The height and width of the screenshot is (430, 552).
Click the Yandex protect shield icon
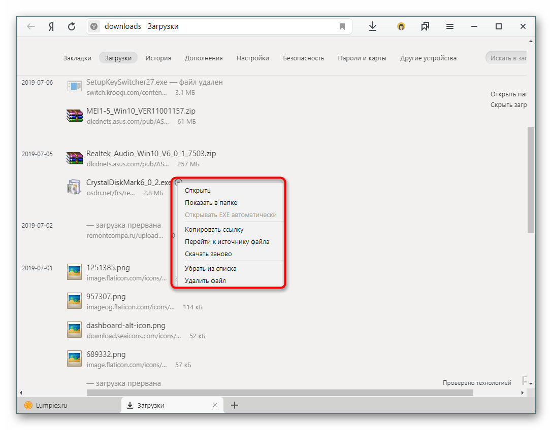[401, 27]
